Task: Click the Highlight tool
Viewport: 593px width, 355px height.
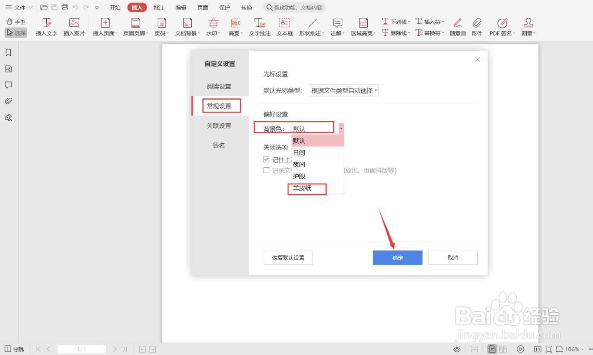Action: 236,27
